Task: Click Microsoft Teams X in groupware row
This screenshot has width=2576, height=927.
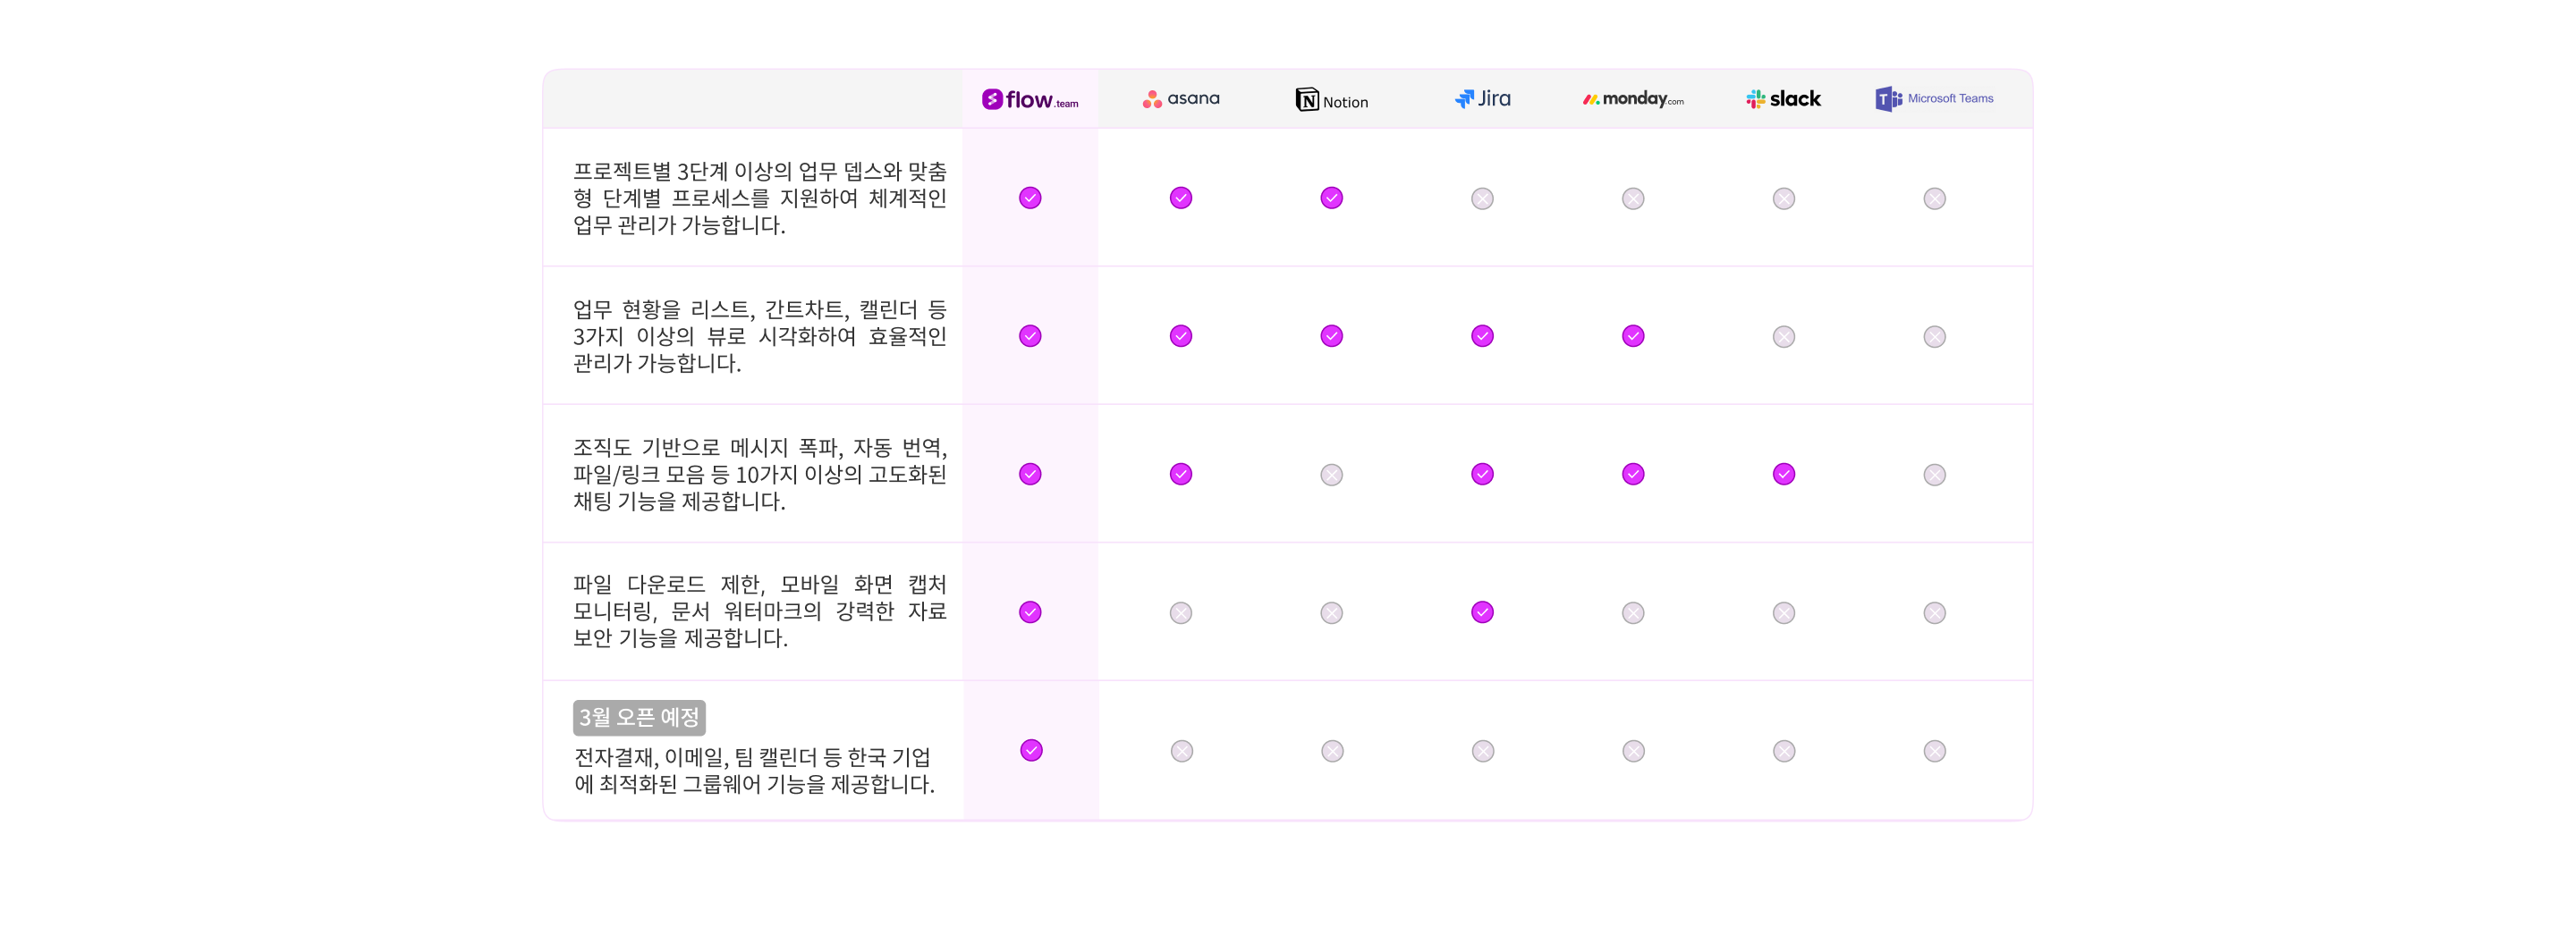Action: coord(1935,751)
